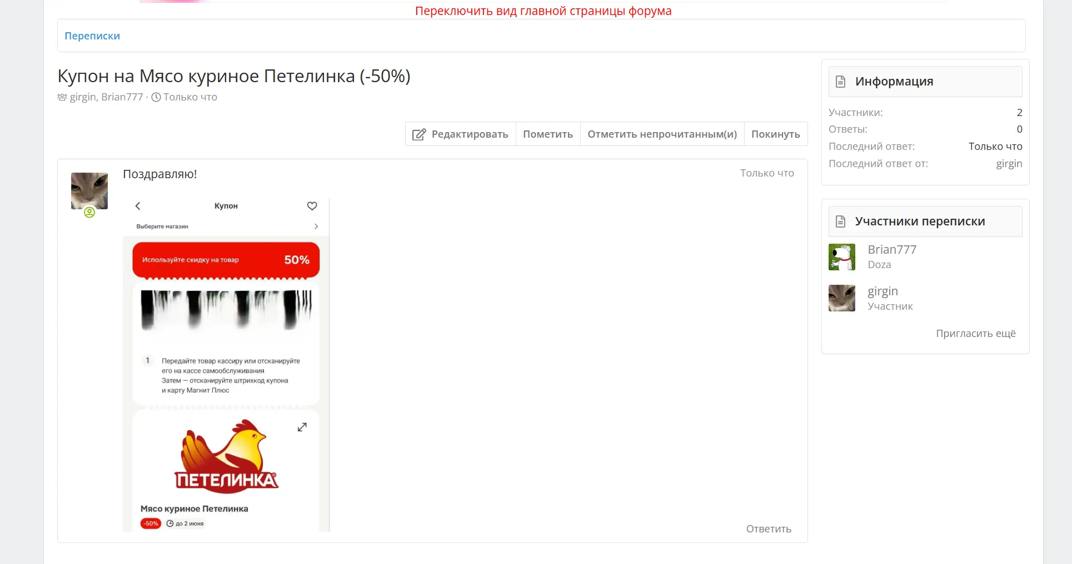The width and height of the screenshot is (1072, 564).
Task: Open the Переписки breadcrumb link
Action: (x=92, y=36)
